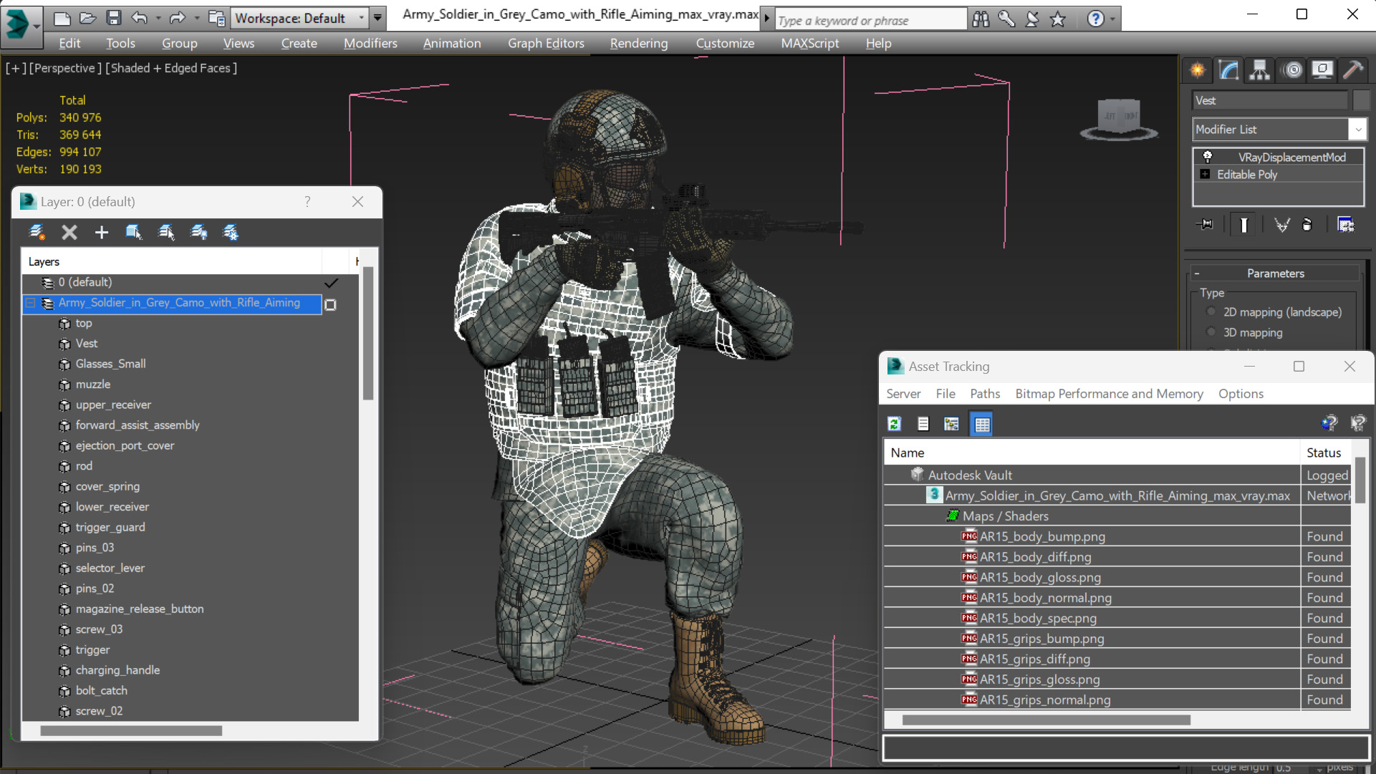Open Paths menu in Asset Tracking
The image size is (1376, 774).
pos(985,394)
